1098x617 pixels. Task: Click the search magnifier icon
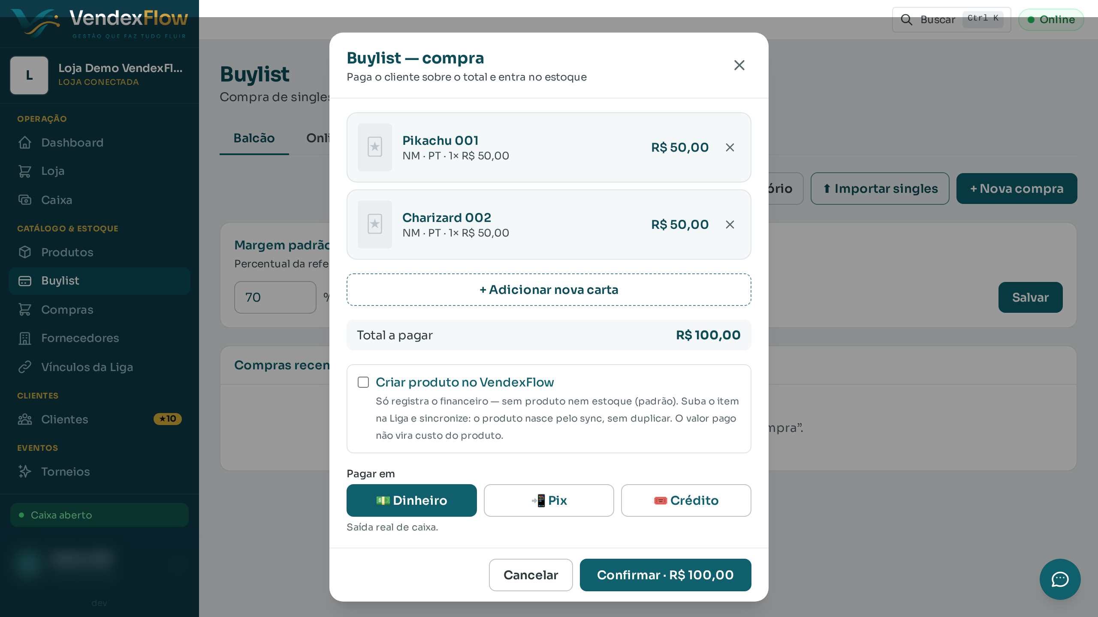pyautogui.click(x=906, y=20)
